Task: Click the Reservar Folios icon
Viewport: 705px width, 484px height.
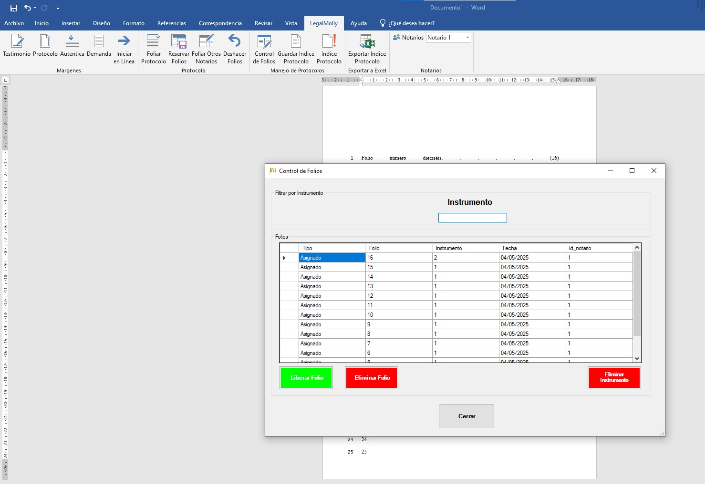Action: pyautogui.click(x=179, y=41)
